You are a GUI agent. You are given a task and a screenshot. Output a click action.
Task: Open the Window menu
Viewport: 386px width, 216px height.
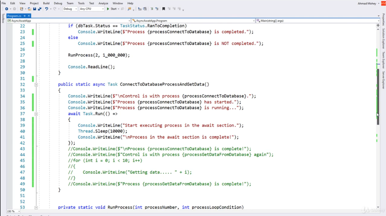point(118,4)
